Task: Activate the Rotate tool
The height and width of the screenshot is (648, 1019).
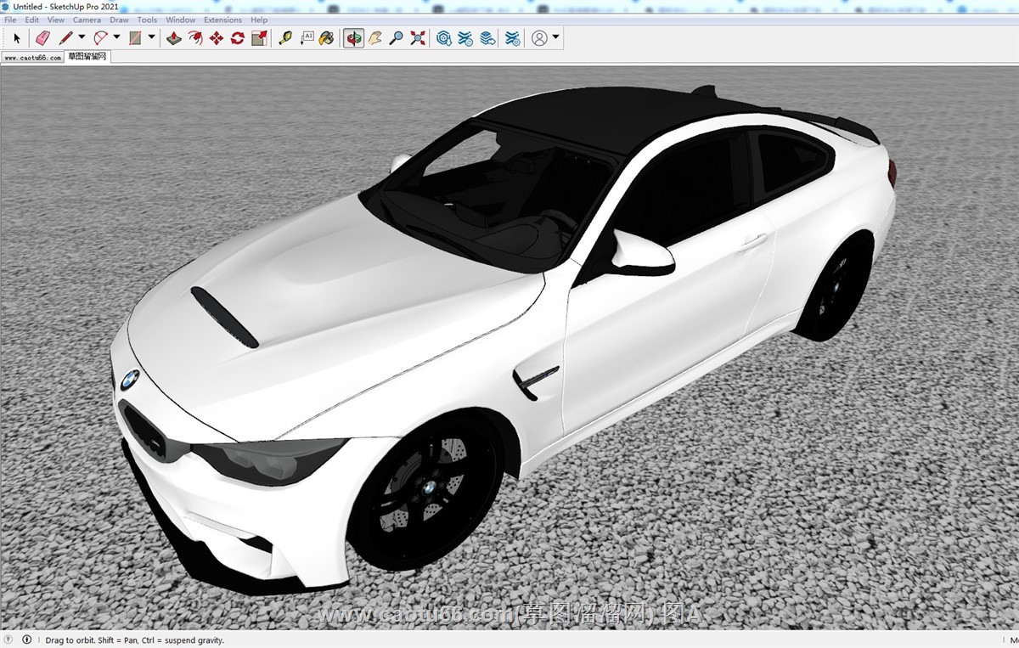Action: click(x=238, y=38)
